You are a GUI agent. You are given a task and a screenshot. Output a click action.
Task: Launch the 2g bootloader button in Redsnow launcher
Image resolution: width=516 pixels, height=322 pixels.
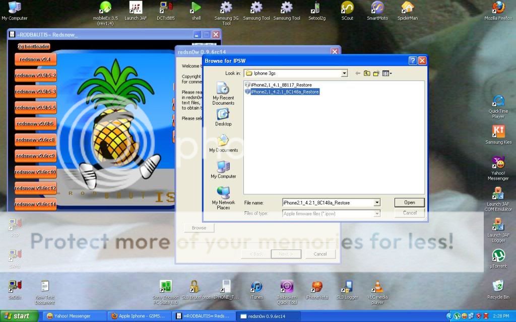tap(34, 47)
